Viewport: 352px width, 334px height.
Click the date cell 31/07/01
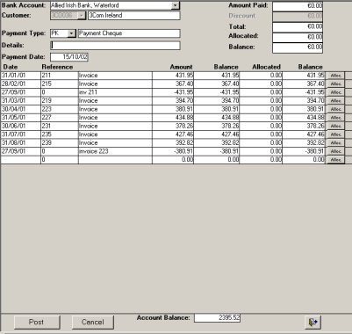[20, 134]
